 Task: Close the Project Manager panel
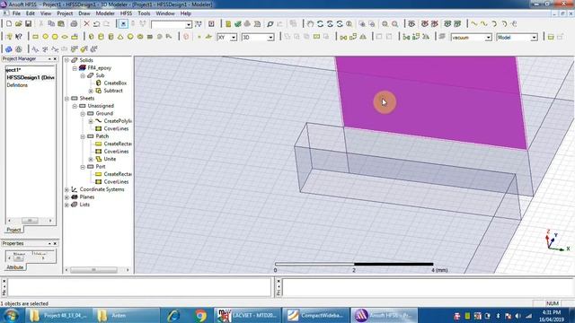click(56, 59)
